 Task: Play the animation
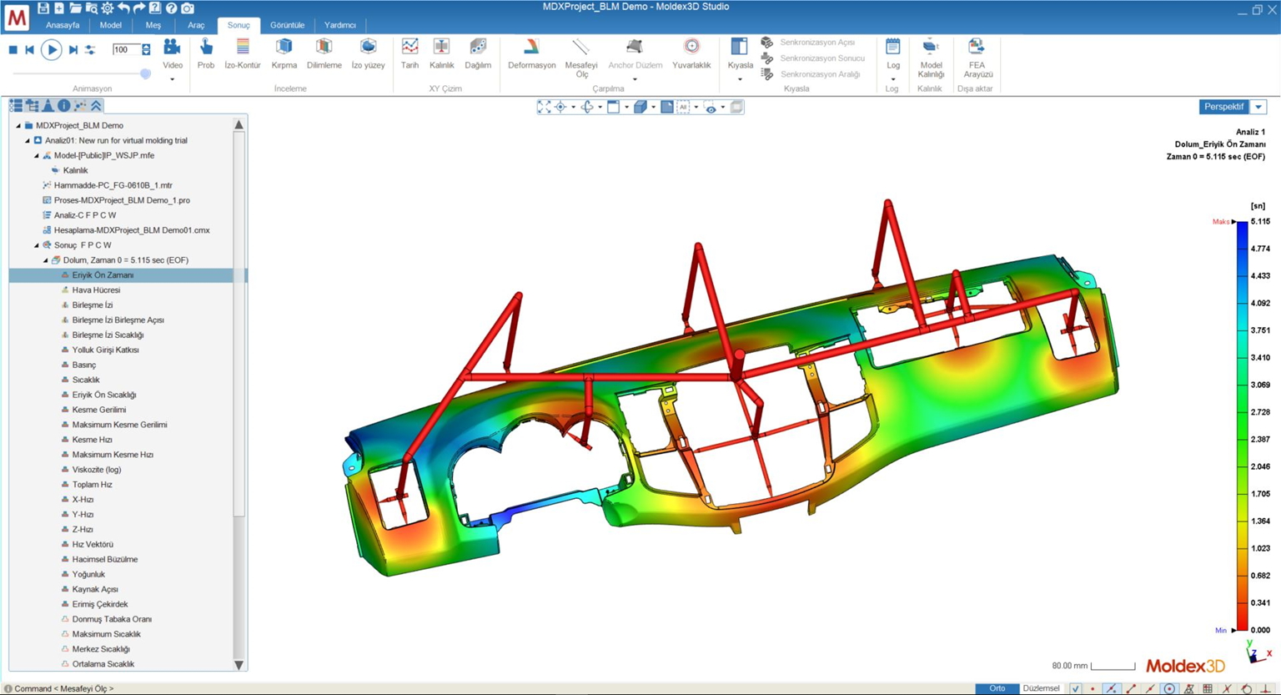[51, 50]
